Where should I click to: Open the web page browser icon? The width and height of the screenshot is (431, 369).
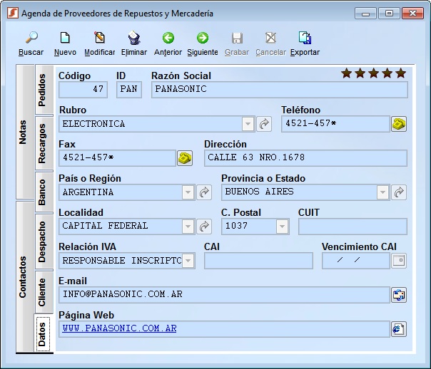click(399, 329)
